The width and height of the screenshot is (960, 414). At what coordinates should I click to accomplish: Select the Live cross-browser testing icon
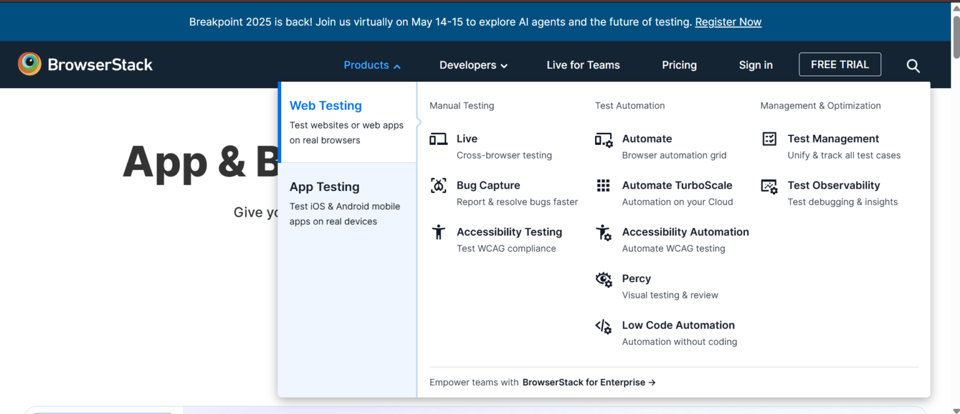(x=438, y=139)
